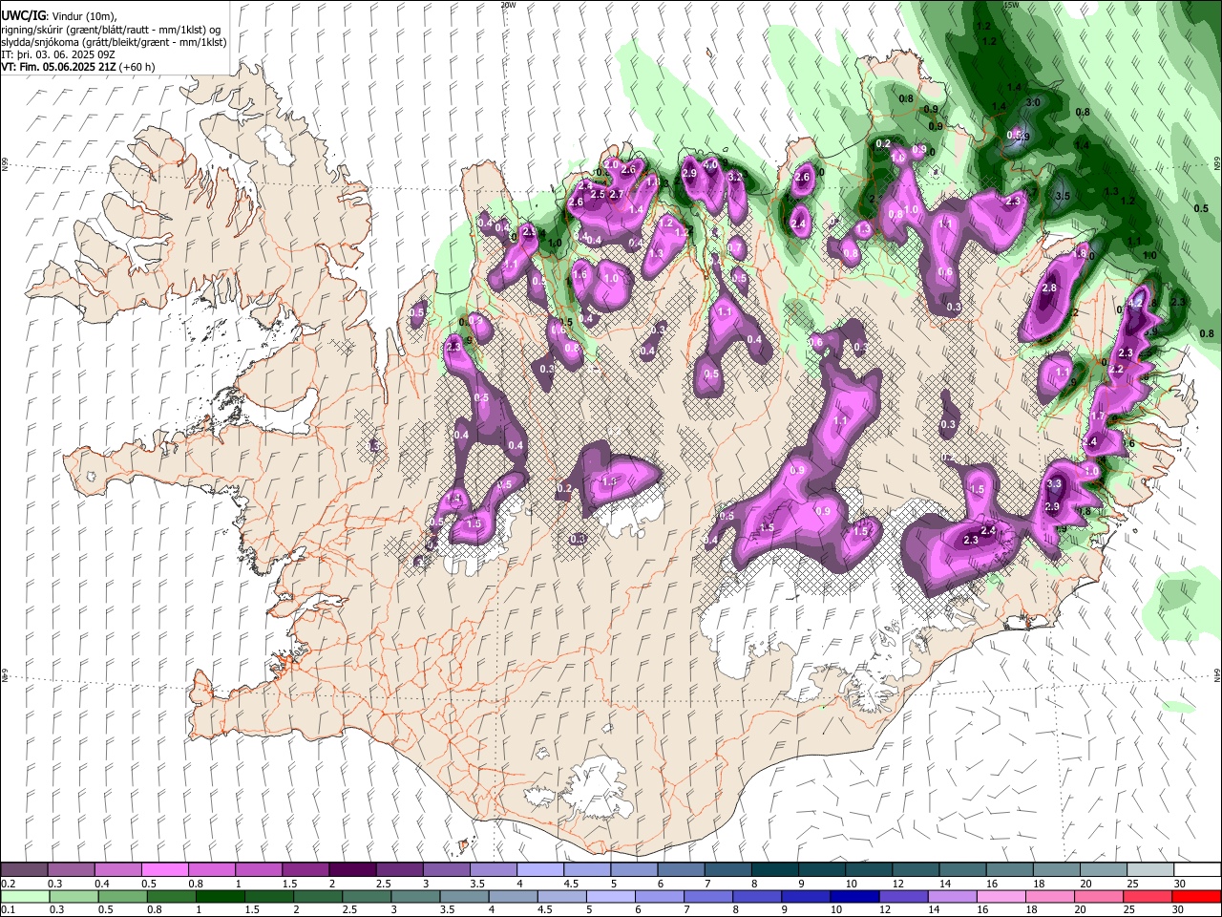Screen dimensions: 1222x917
Task: Pick the pale green 0.1 swatch on lower scale
Action: pos(24,896)
